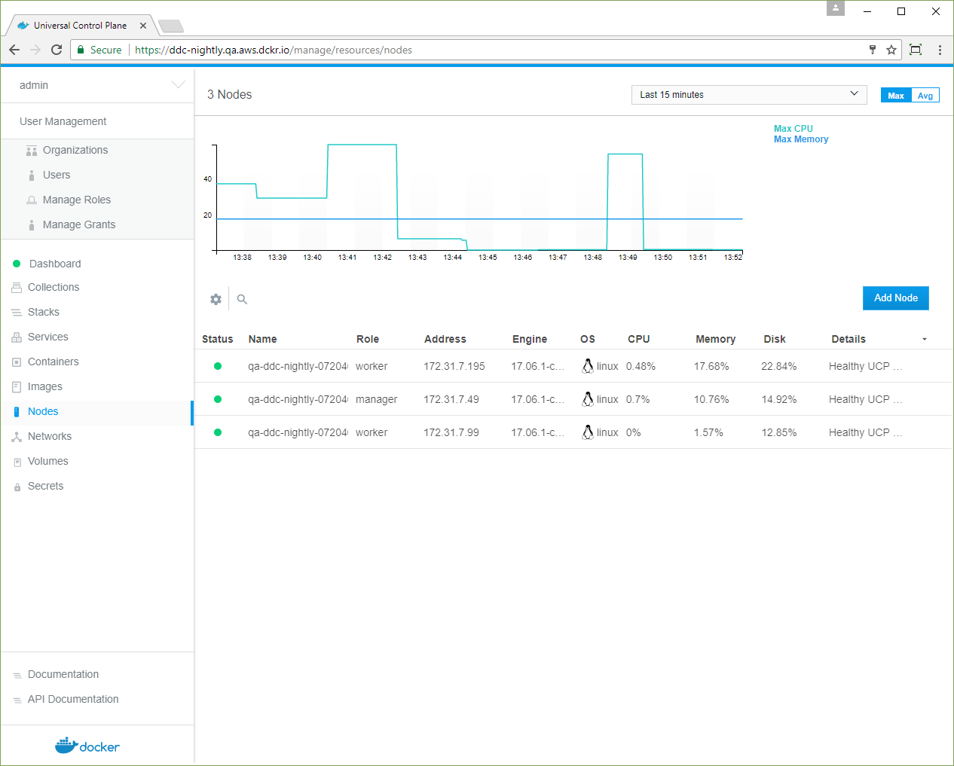
Task: Open Containers in the sidebar
Action: [53, 362]
